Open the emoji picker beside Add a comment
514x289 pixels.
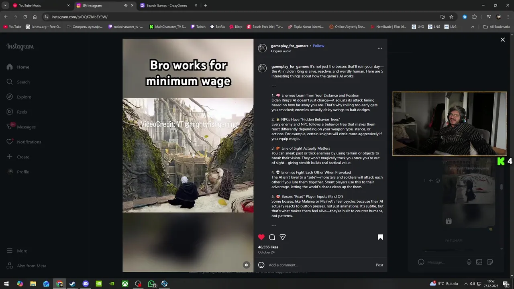click(x=261, y=265)
